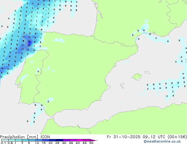Click the Menorca island outline
Screen dimensions: 187x144
[147, 73]
